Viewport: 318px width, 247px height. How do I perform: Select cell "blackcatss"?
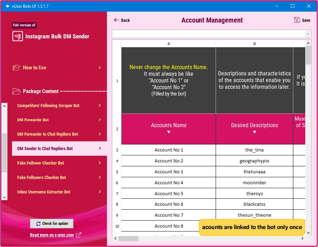pos(254,204)
